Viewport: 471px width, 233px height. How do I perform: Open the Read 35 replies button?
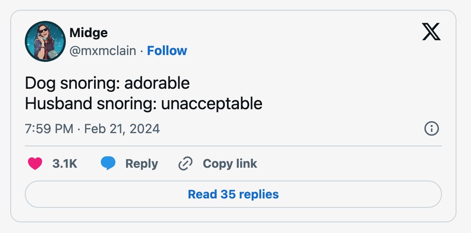233,194
